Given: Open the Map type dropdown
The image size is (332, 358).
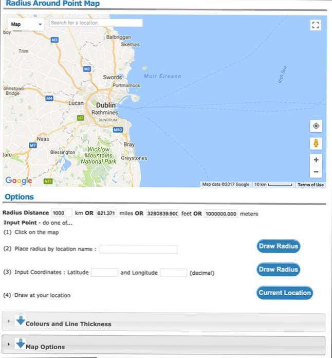Looking at the screenshot, I should tap(26, 24).
